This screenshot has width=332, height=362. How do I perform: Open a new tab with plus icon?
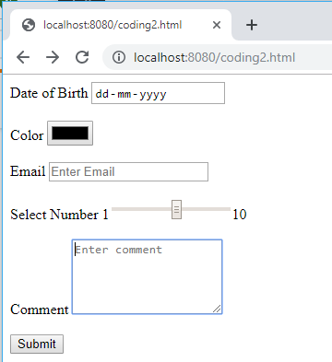coord(252,25)
